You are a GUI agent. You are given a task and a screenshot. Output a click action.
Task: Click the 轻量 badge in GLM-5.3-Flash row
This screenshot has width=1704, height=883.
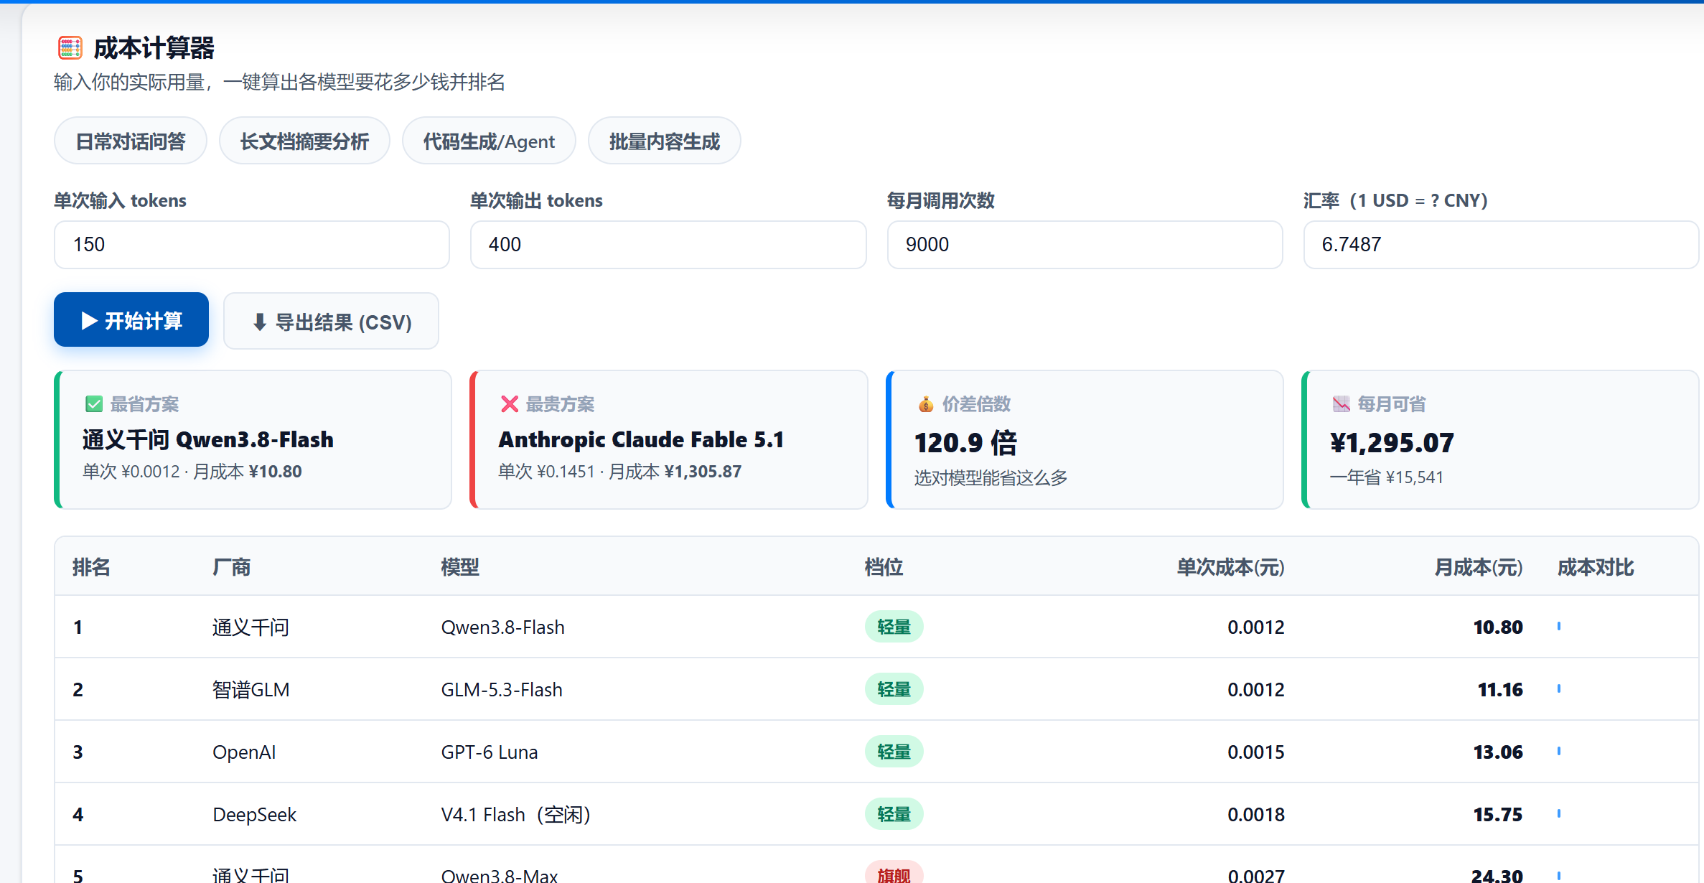click(x=894, y=689)
